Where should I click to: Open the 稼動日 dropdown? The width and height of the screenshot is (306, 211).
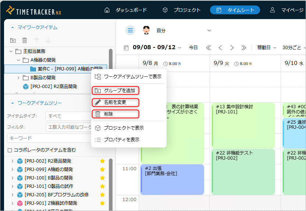267,48
